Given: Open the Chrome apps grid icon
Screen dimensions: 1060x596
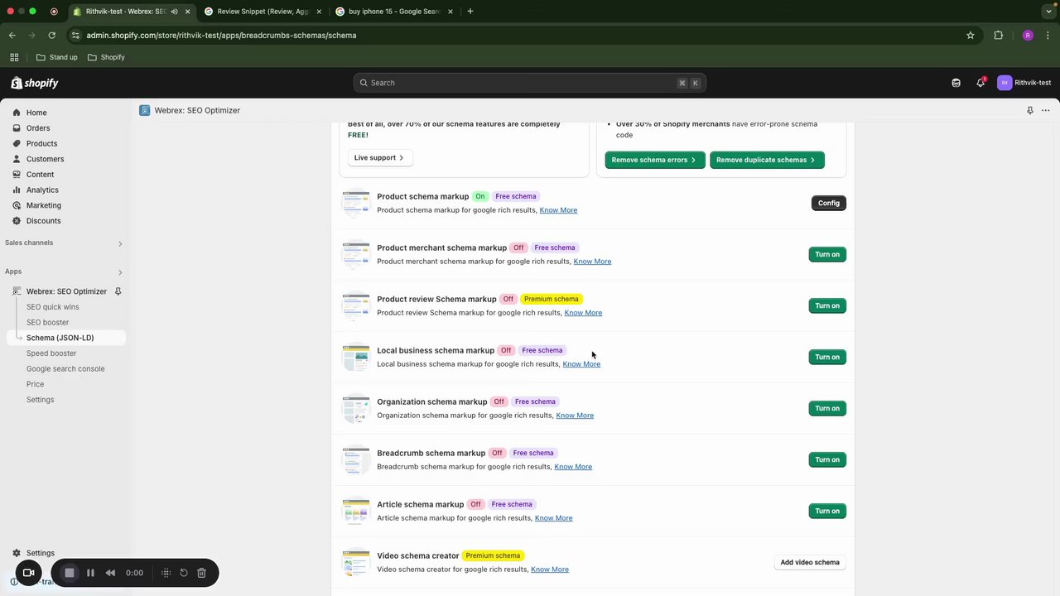Looking at the screenshot, I should click(x=14, y=57).
